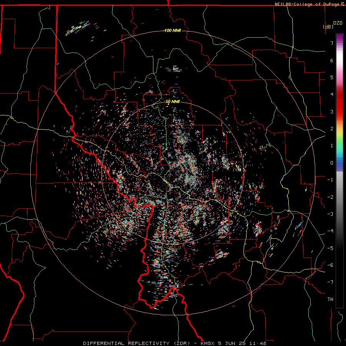The width and height of the screenshot is (346, 346).
Task: Click the DZD legend title
Action: pyautogui.click(x=338, y=23)
